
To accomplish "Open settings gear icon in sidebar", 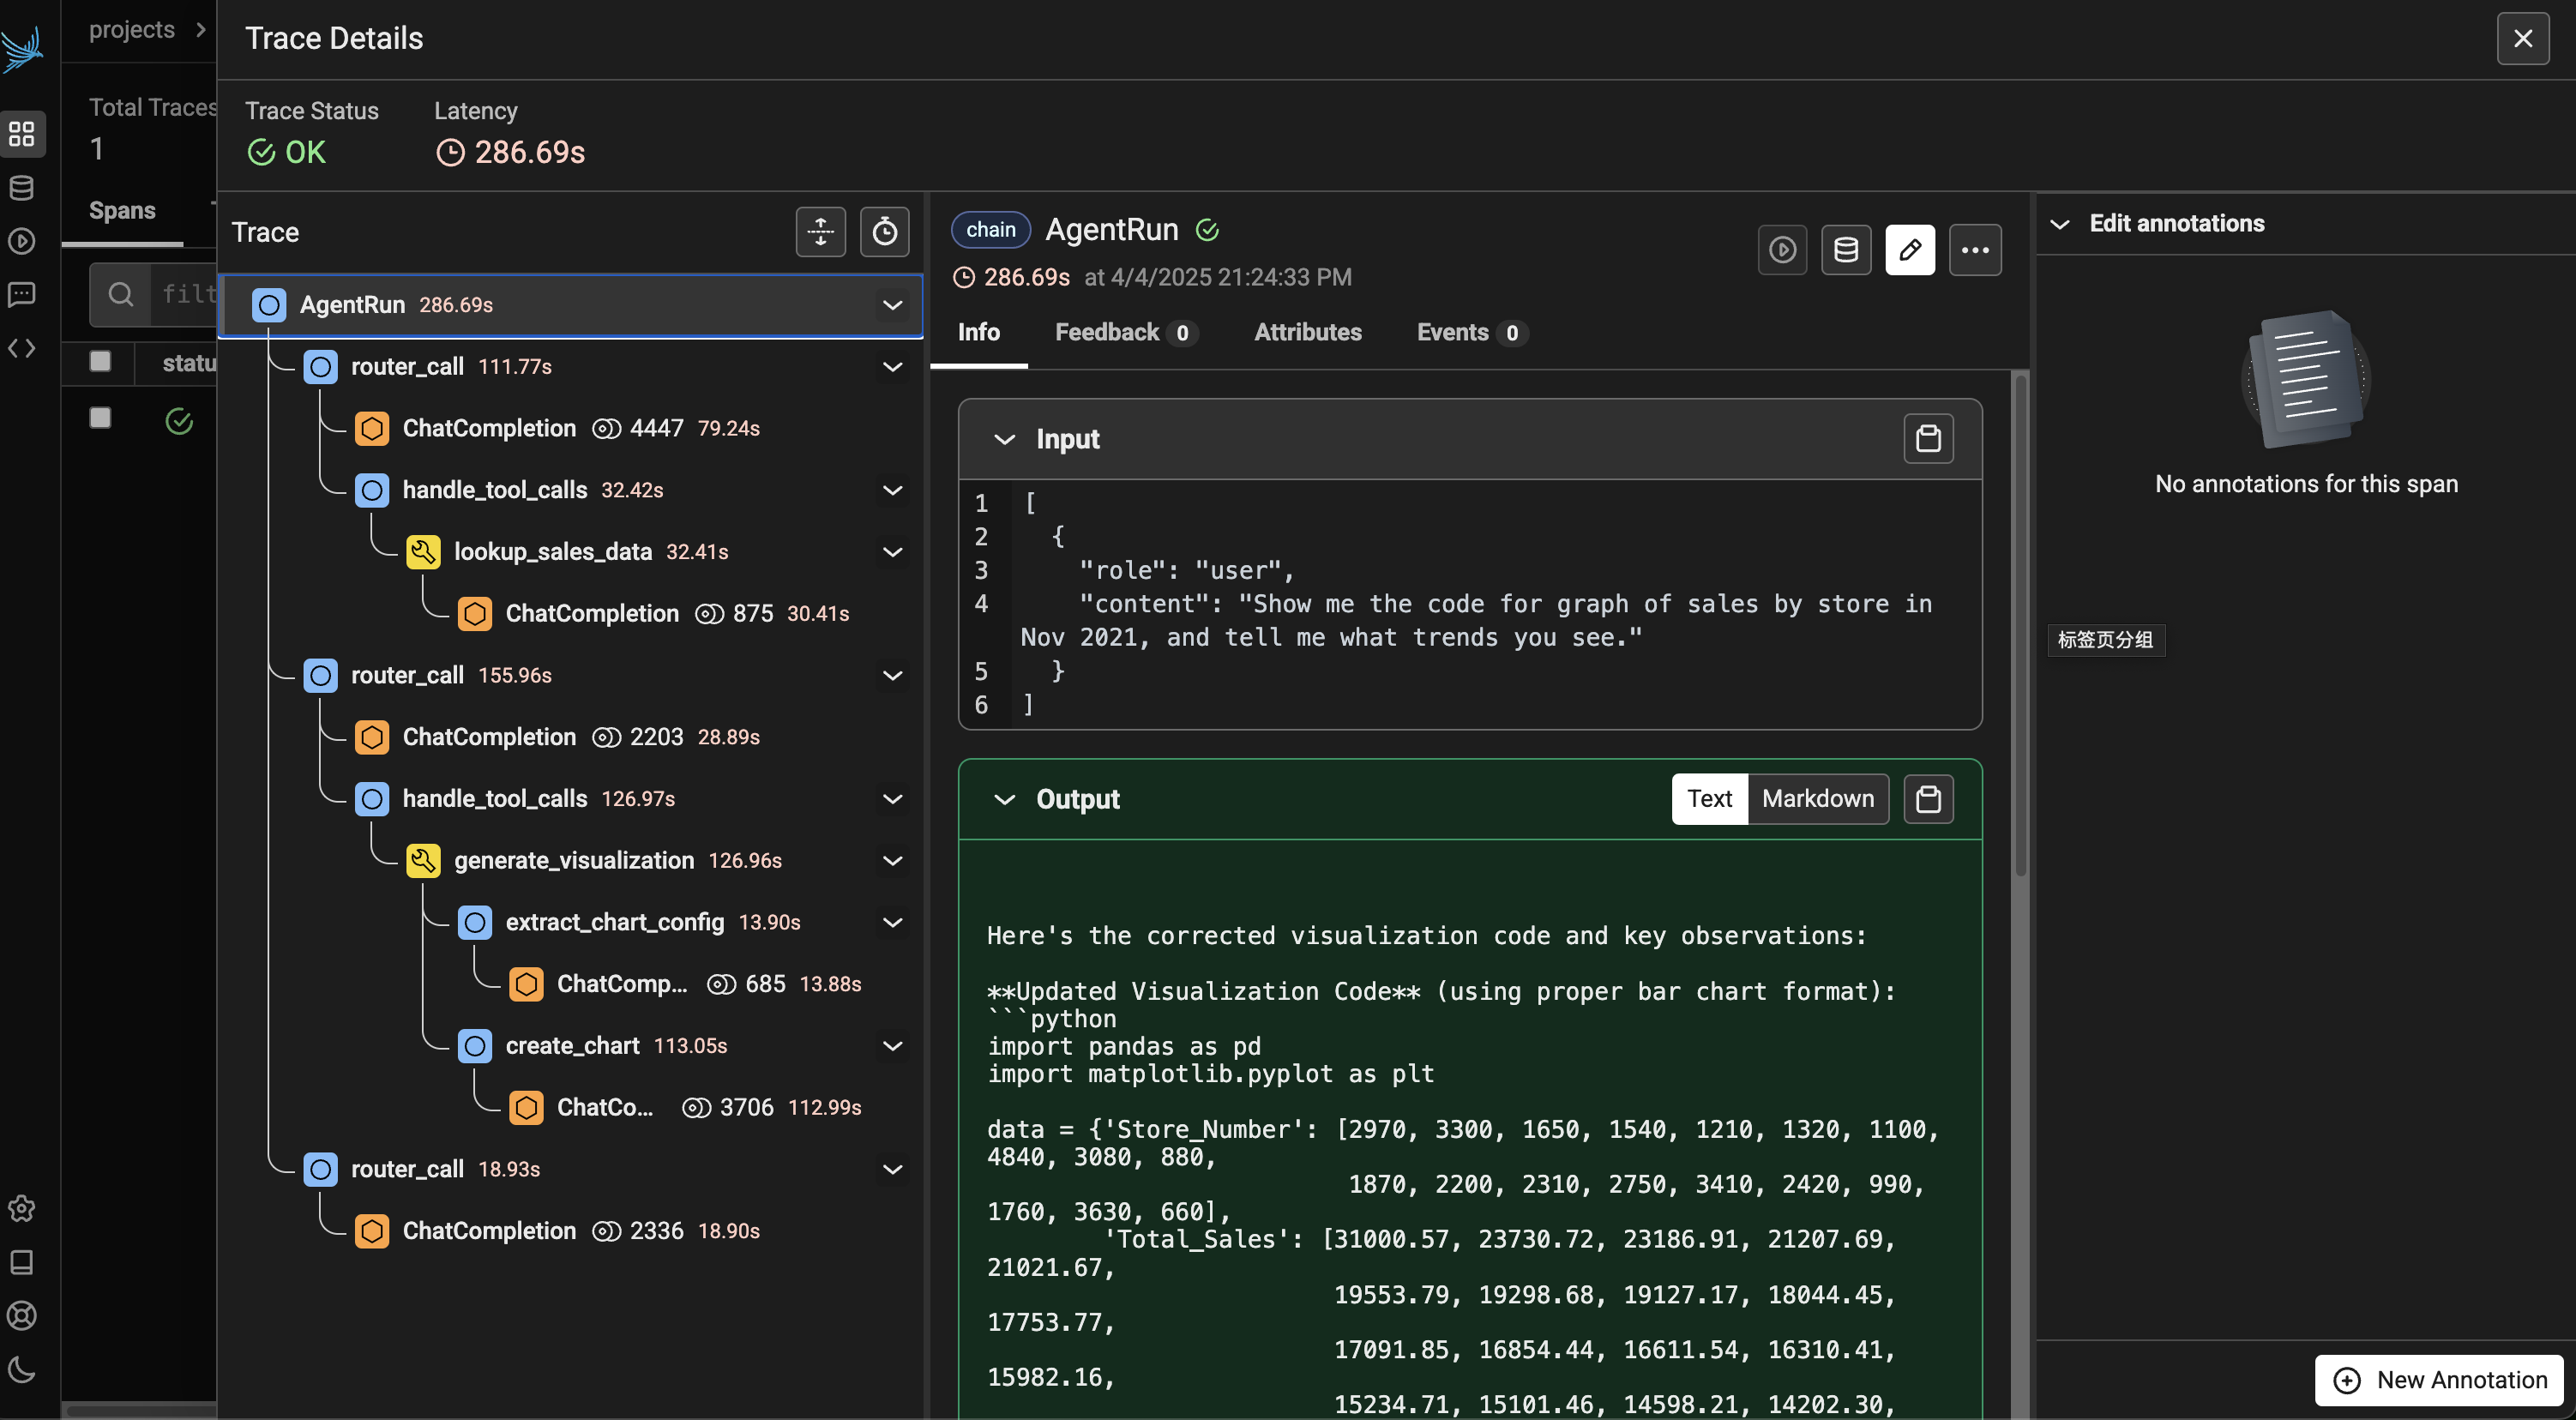I will (22, 1208).
